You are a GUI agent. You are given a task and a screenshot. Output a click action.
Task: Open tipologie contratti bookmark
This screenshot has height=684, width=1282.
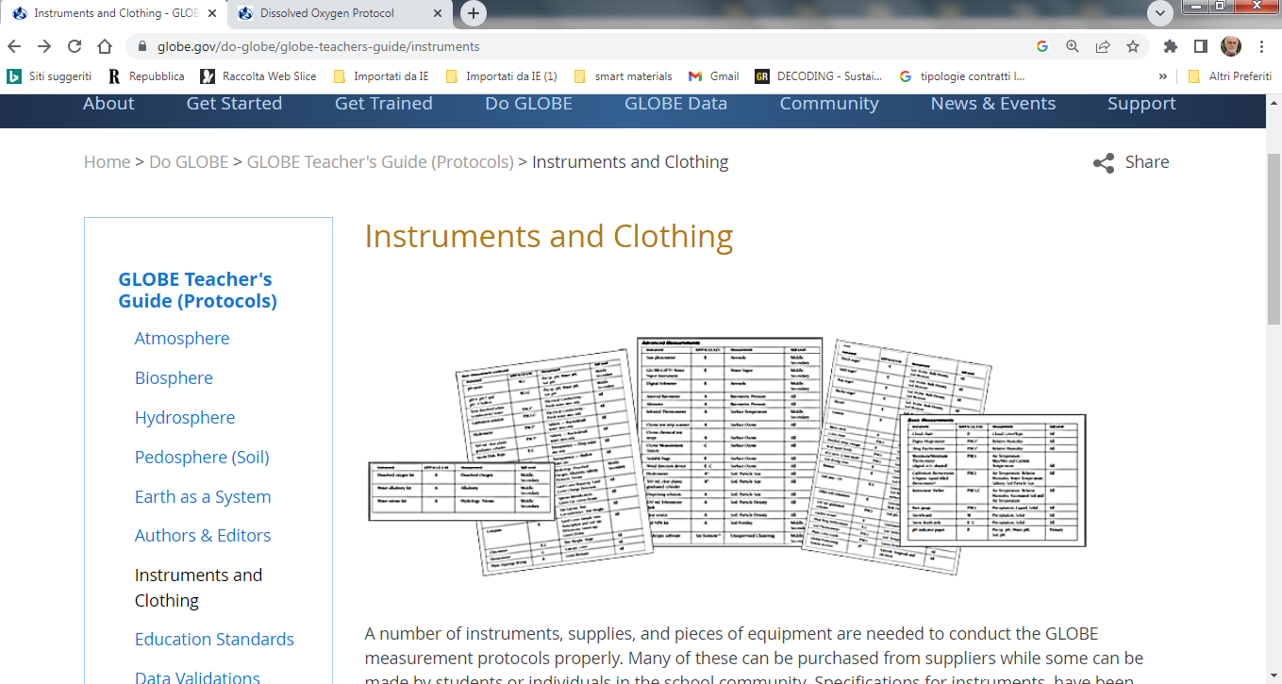click(962, 76)
